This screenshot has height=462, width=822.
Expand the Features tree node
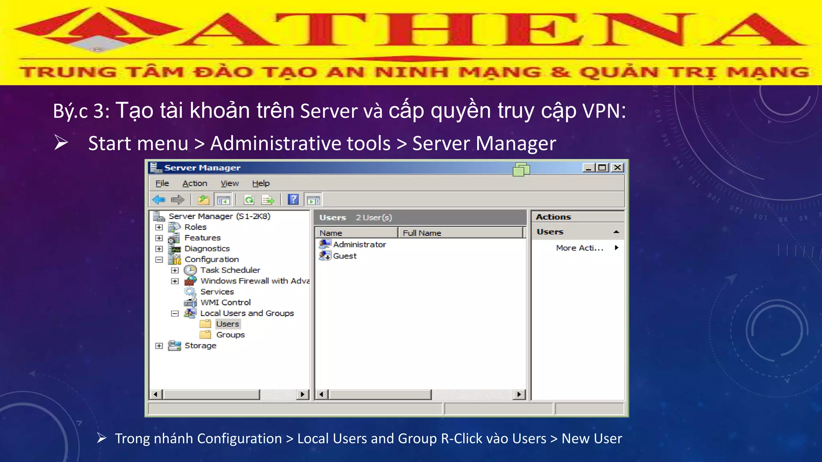(x=159, y=238)
